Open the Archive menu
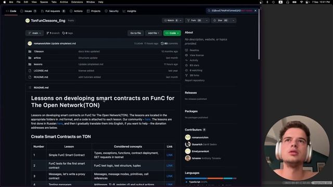 pos(63,2)
